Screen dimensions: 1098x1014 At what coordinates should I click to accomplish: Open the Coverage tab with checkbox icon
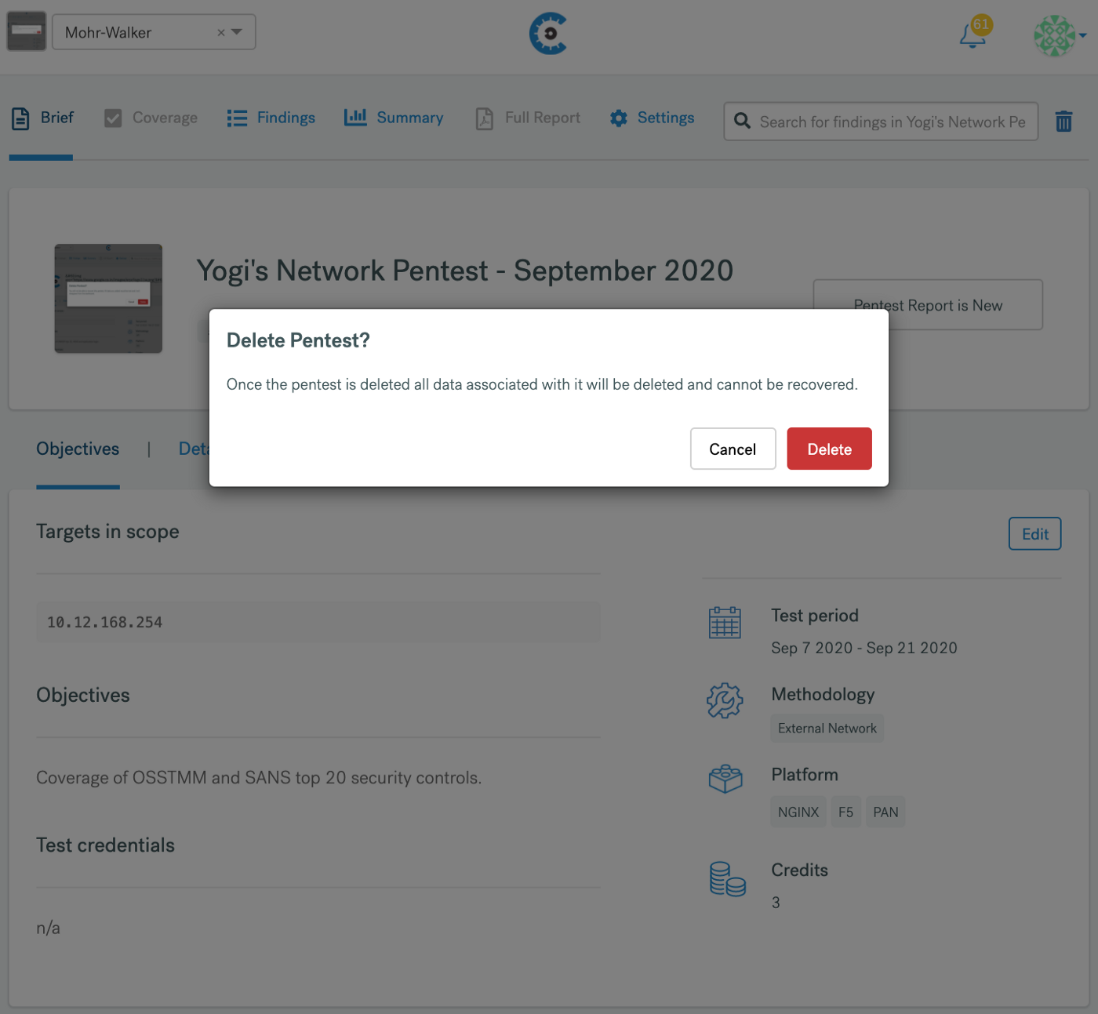151,118
